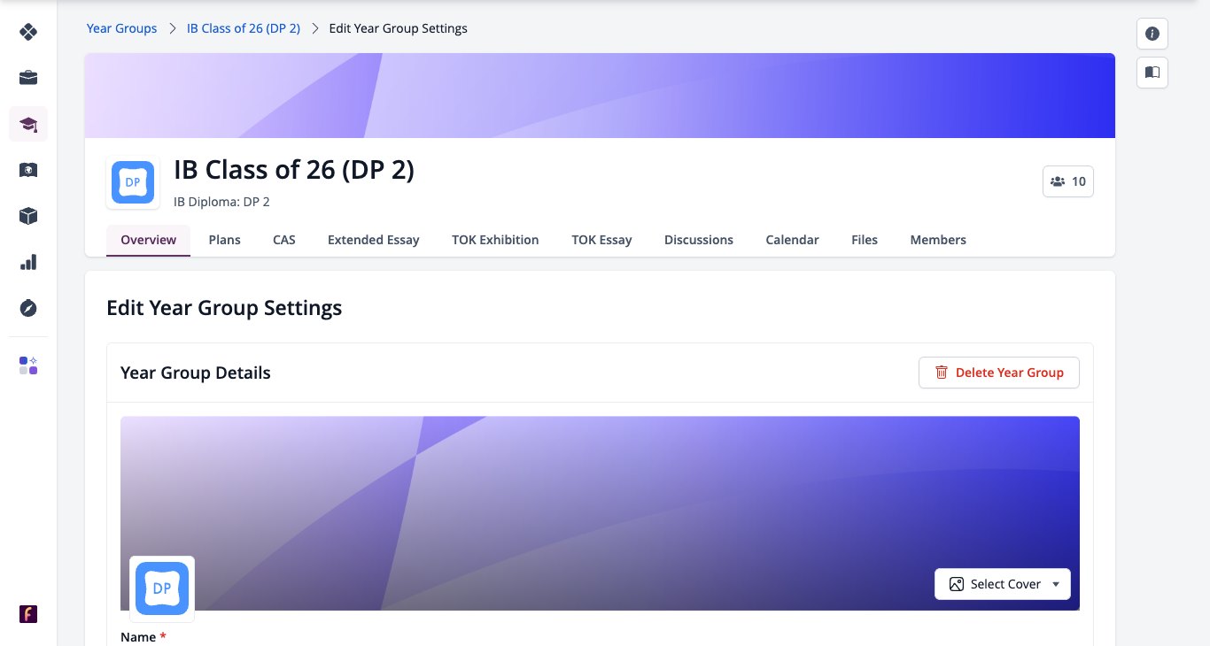Open the Select Cover dropdown
The width and height of the screenshot is (1210, 646).
(1003, 584)
